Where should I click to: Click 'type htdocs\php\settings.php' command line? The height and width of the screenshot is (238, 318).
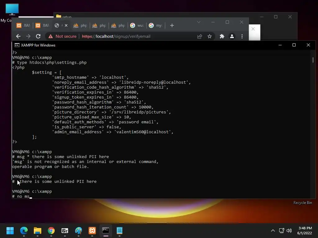coord(49,63)
